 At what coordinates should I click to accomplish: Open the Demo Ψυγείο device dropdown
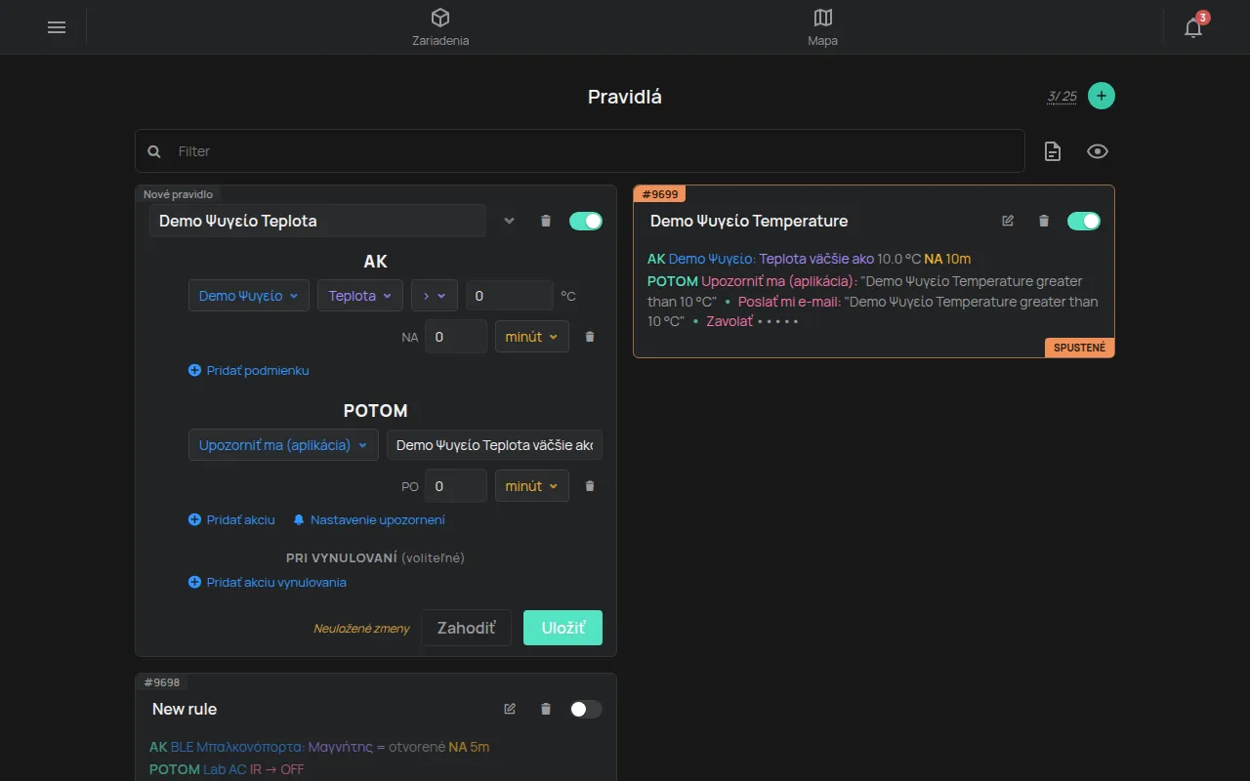coord(249,296)
